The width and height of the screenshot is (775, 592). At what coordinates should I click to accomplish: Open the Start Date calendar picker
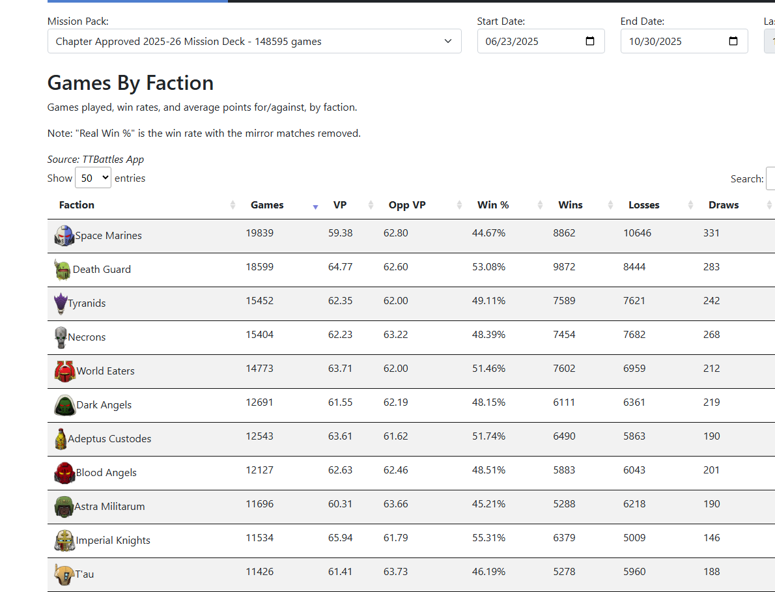click(x=590, y=42)
